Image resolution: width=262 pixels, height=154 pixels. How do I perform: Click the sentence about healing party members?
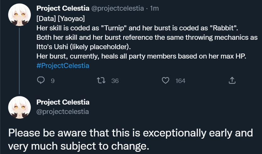(x=141, y=56)
